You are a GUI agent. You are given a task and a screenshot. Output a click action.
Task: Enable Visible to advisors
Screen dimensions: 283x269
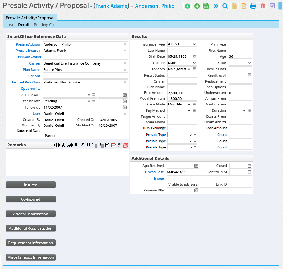click(x=164, y=184)
